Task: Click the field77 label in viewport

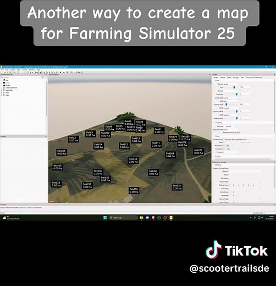Action: point(198,151)
